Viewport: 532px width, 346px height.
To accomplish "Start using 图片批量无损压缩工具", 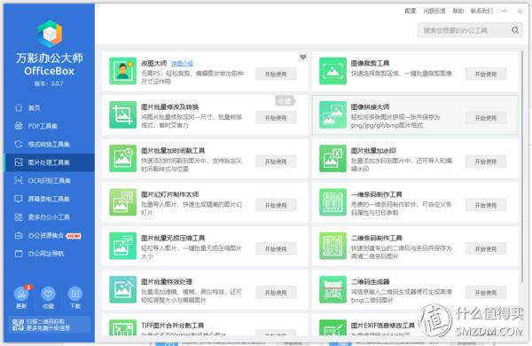I will pos(276,249).
